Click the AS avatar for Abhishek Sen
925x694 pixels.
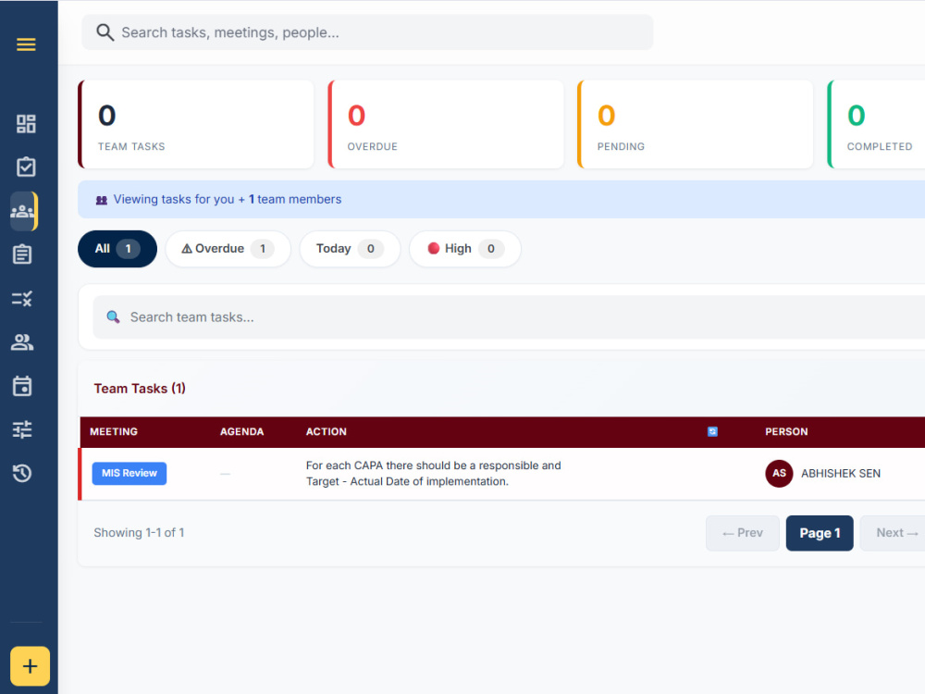point(779,473)
